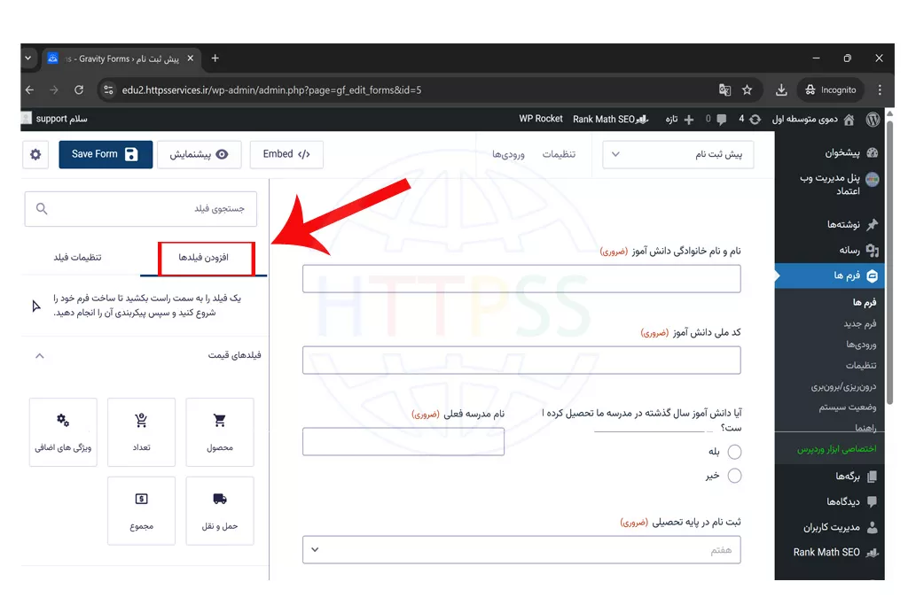Switch to the افزودن فیلدها tab
This screenshot has width=908, height=605.
(x=204, y=258)
